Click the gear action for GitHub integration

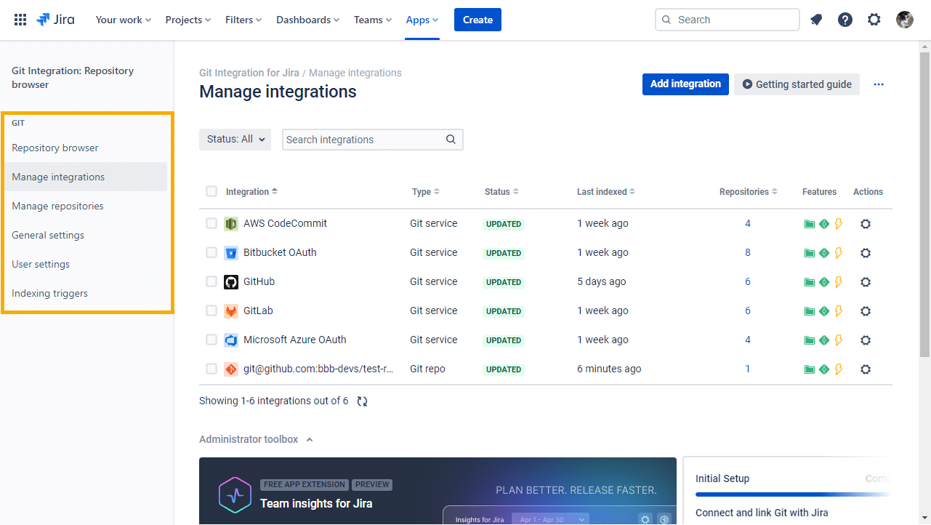pyautogui.click(x=865, y=282)
